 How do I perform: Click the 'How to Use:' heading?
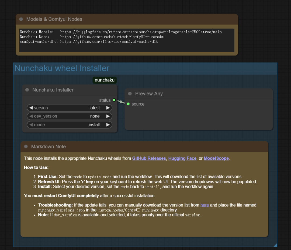[x=36, y=167]
